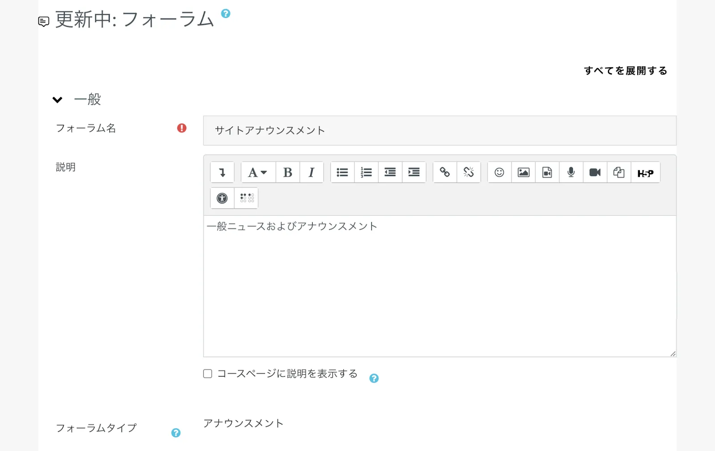Enable コースページに説明を表示する checkbox

pyautogui.click(x=208, y=374)
